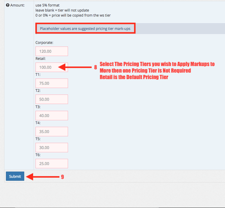Select the T5 tier input box
225x208 pixels.
pyautogui.click(x=52, y=147)
